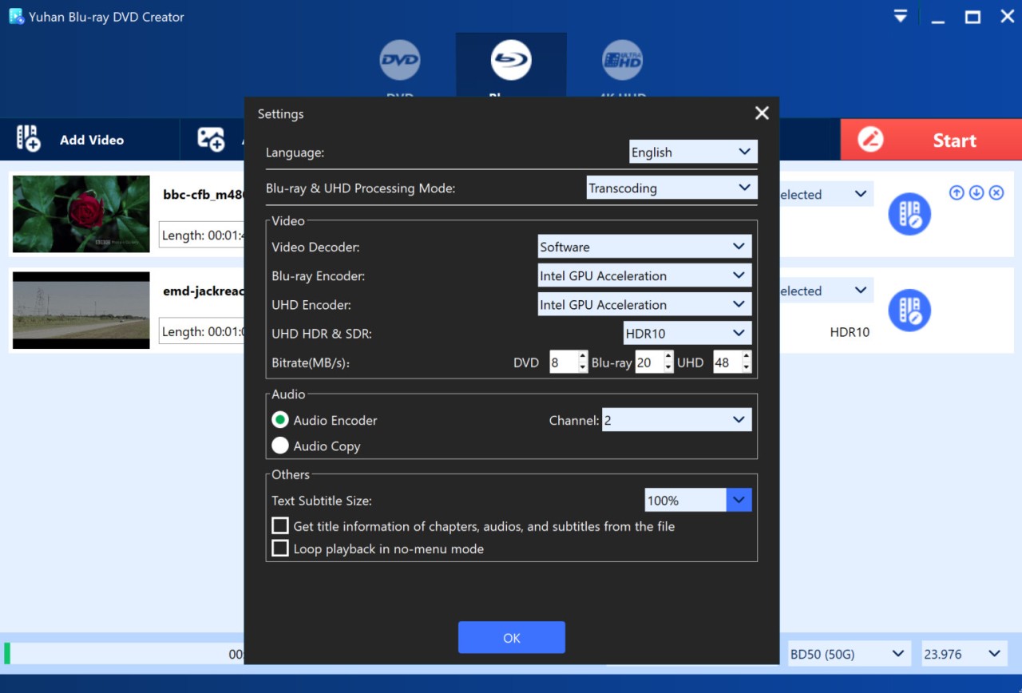Screen dimensions: 1022x693
Task: Click the Add Video icon
Action: [x=29, y=139]
